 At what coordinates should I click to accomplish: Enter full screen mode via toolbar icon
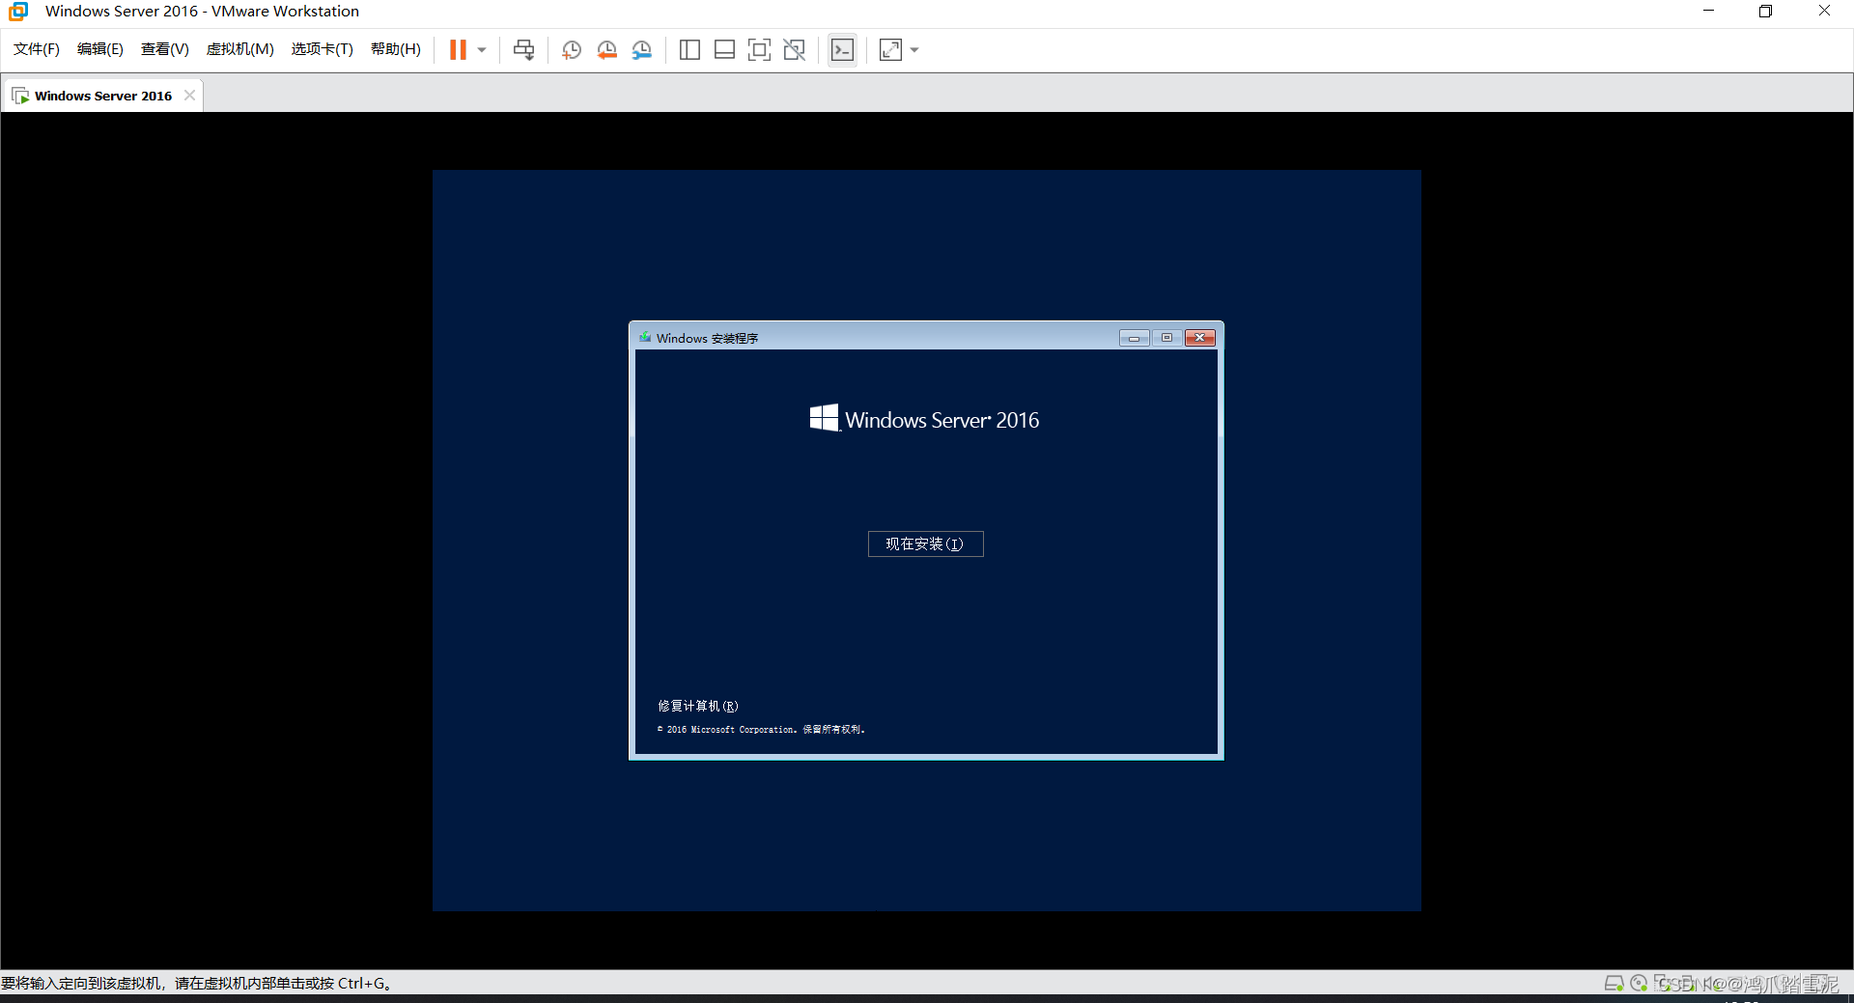click(x=759, y=49)
